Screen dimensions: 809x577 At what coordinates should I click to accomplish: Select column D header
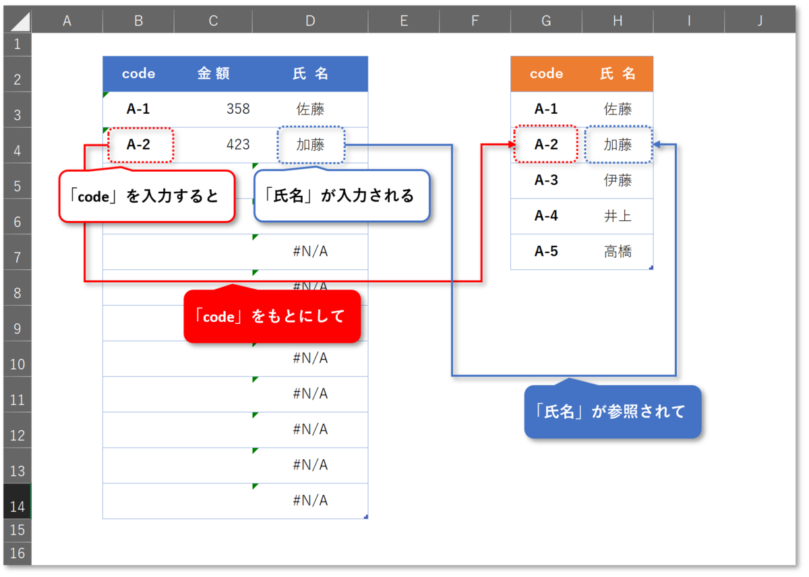coord(310,21)
